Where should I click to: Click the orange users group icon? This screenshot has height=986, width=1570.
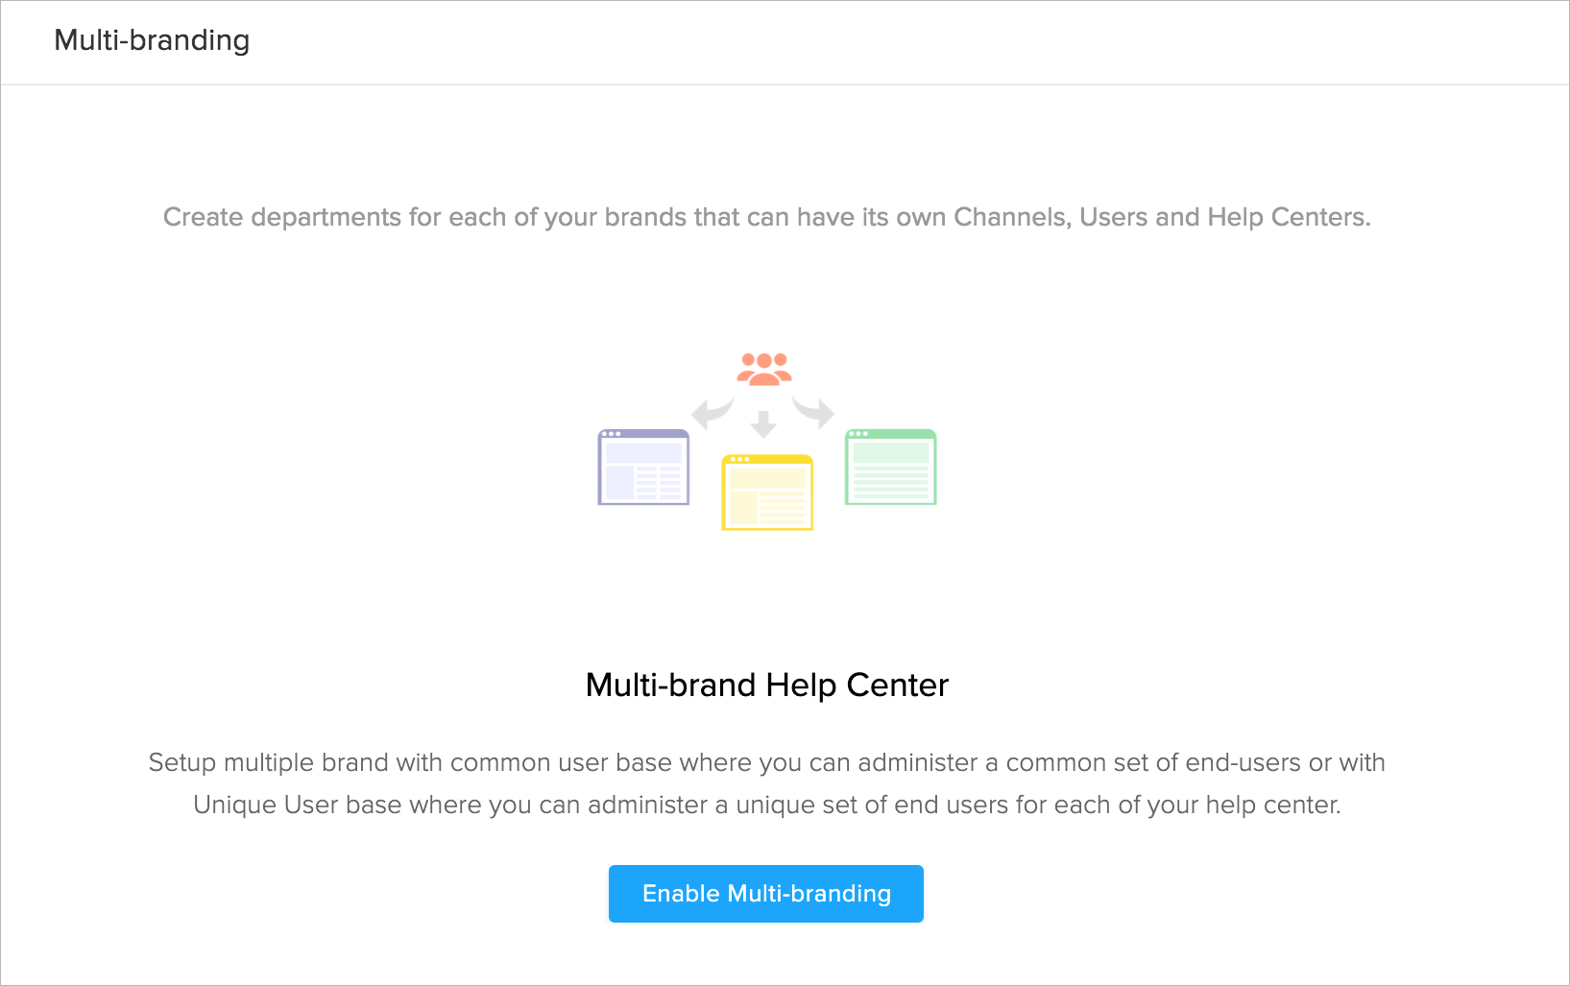(x=764, y=369)
